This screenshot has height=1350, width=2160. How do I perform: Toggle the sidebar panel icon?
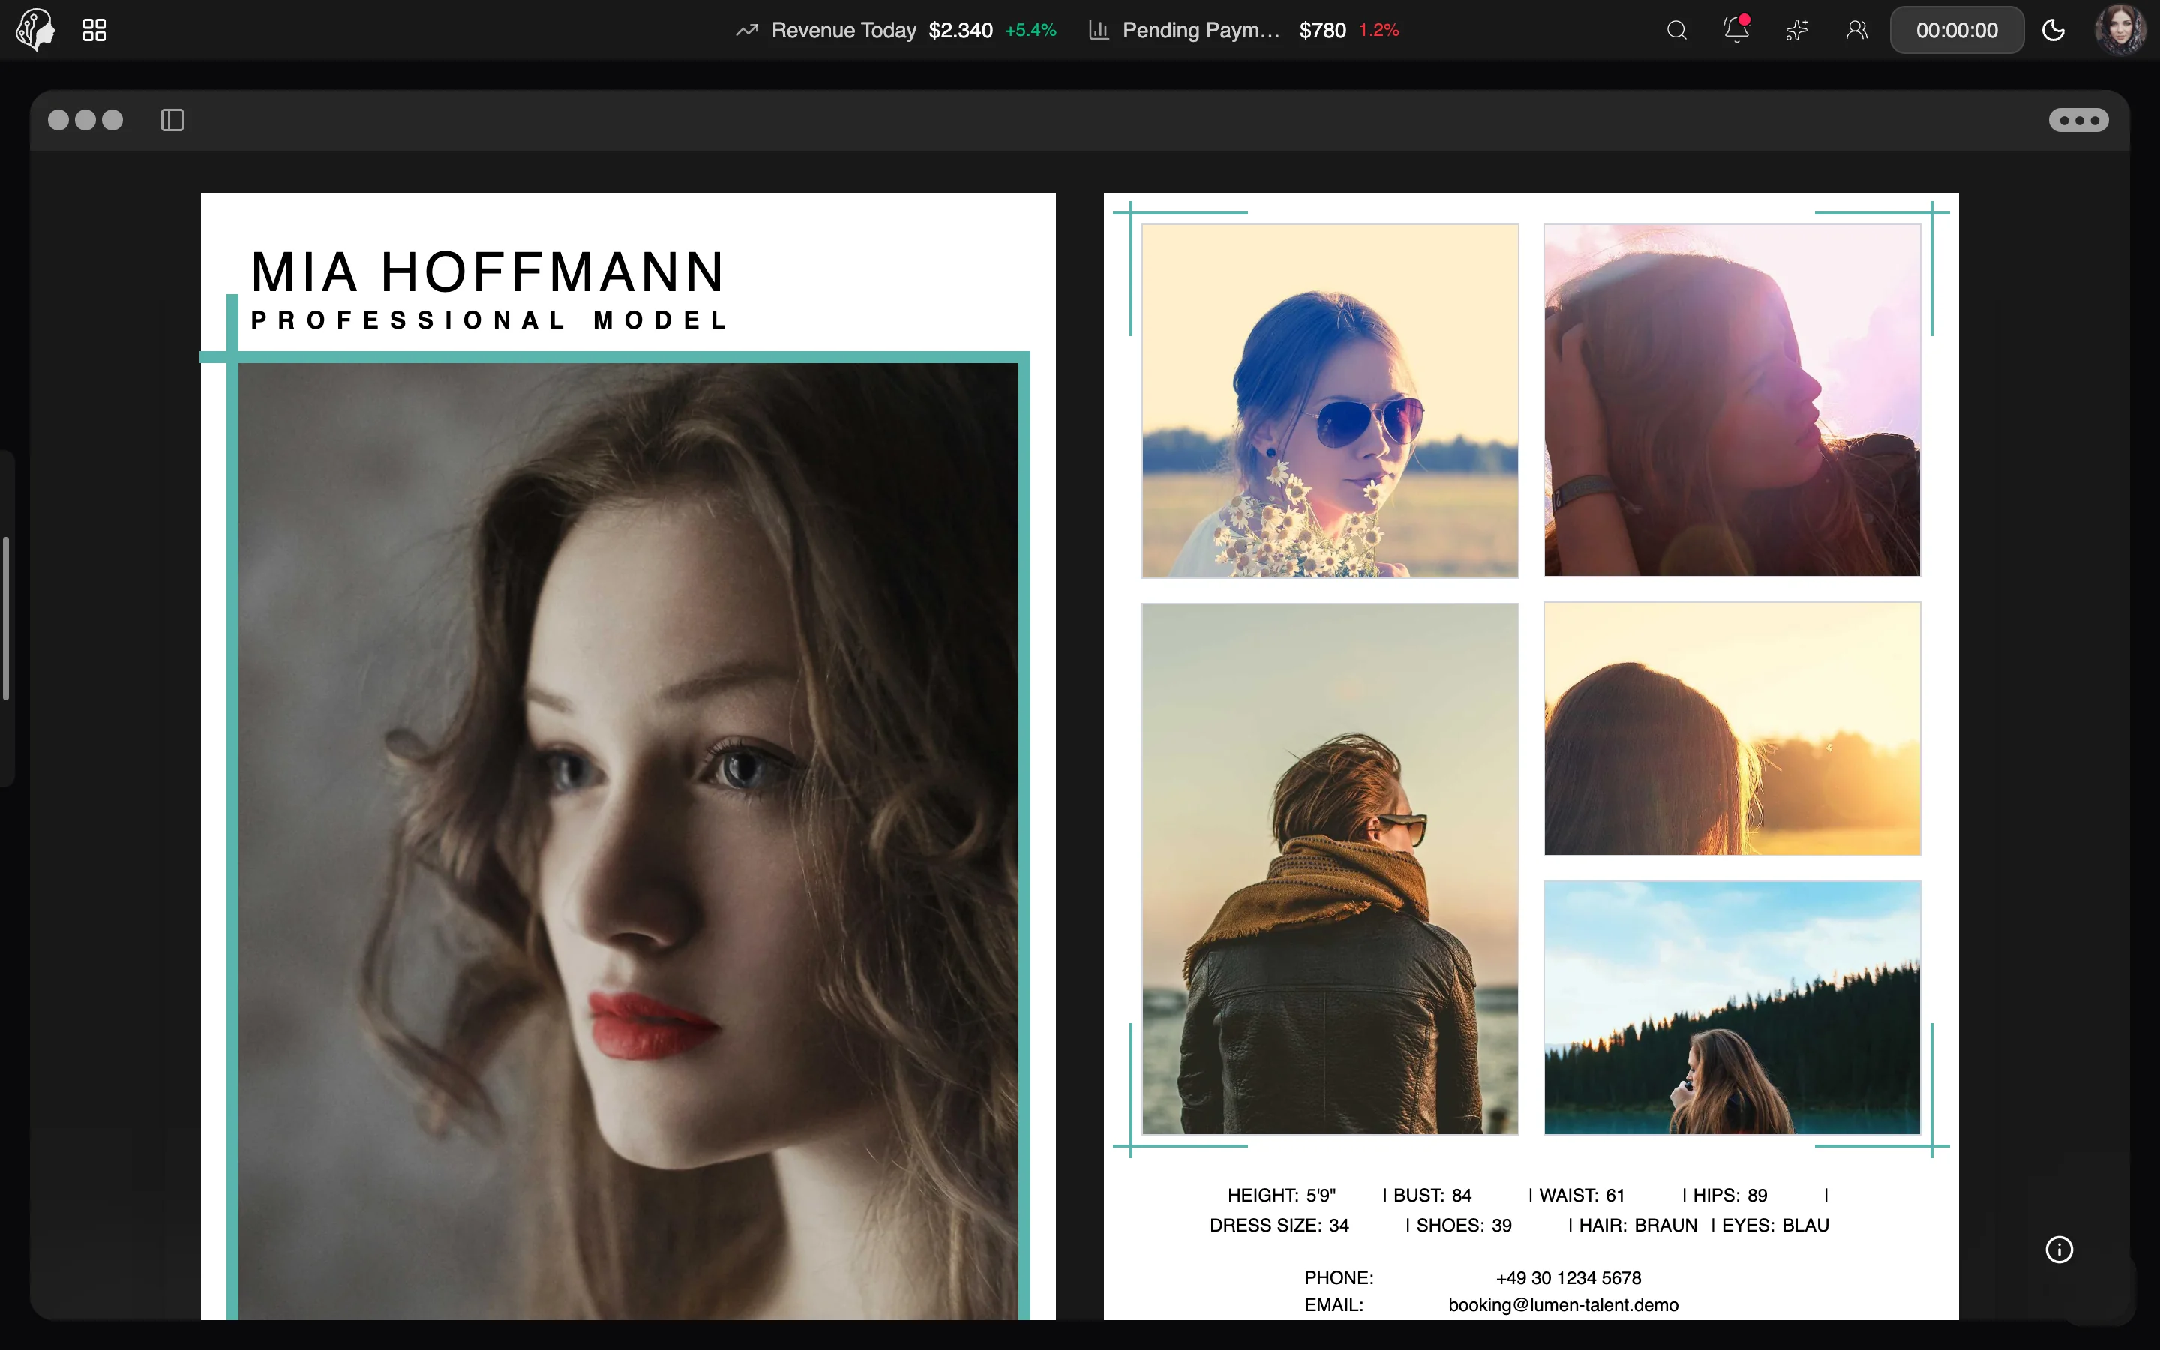pyautogui.click(x=172, y=120)
